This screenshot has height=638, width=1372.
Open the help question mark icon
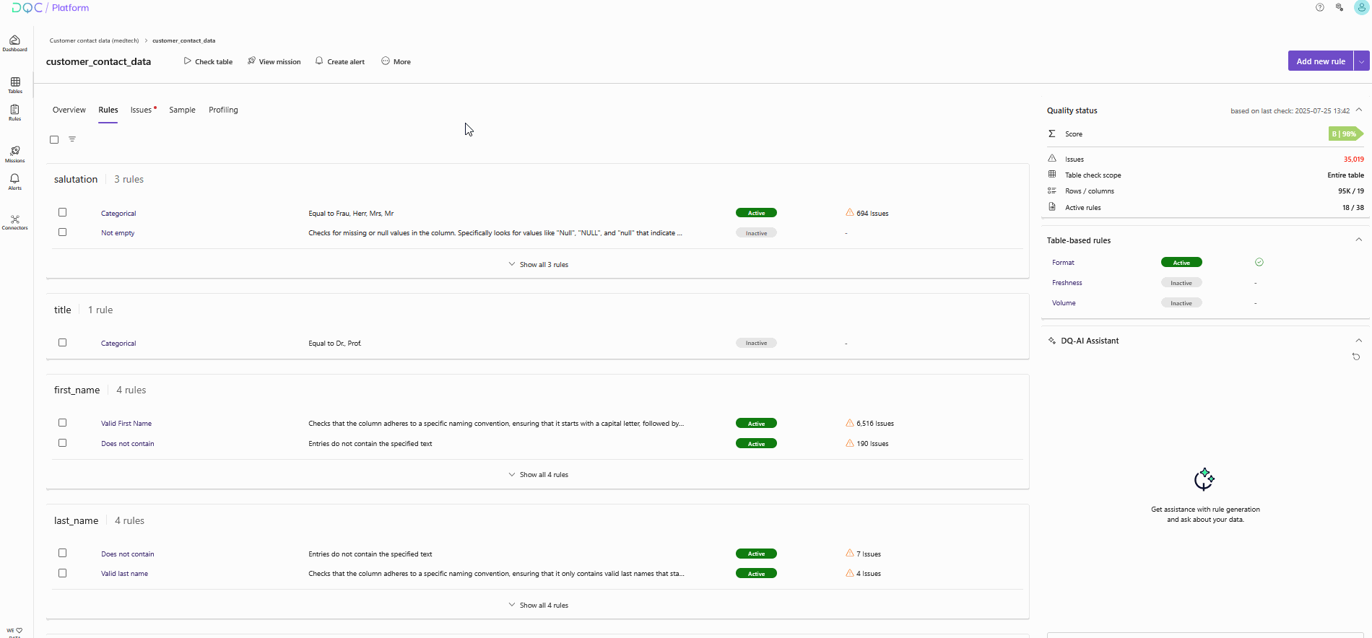click(x=1320, y=7)
